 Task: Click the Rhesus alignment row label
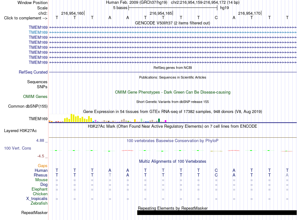click(41, 175)
